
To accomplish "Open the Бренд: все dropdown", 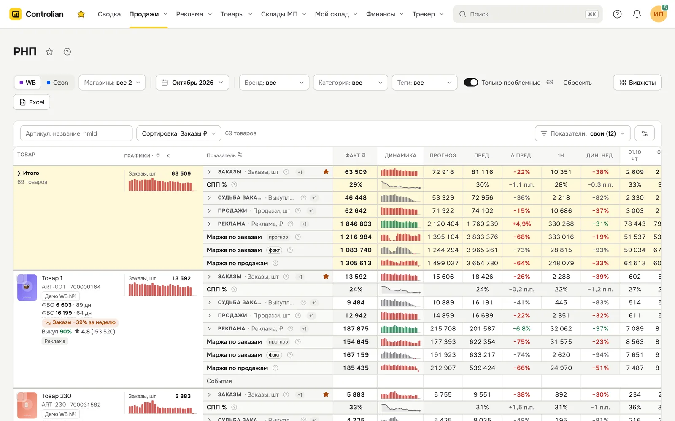I will (274, 83).
